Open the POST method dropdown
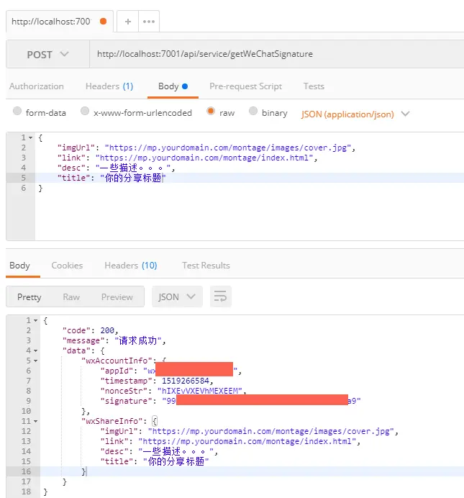 (x=47, y=54)
